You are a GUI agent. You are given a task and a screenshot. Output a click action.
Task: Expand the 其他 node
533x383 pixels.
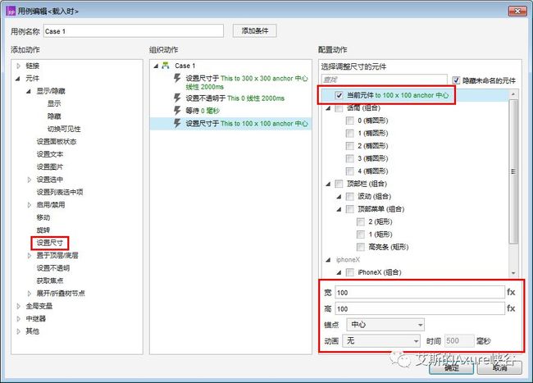point(19,331)
